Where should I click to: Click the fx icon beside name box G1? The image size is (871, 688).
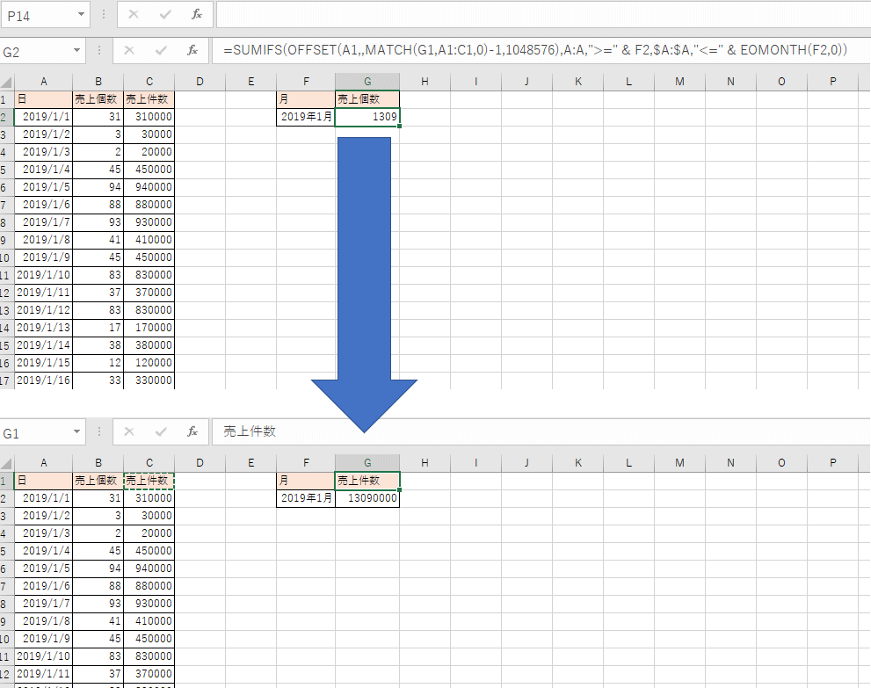pos(192,432)
